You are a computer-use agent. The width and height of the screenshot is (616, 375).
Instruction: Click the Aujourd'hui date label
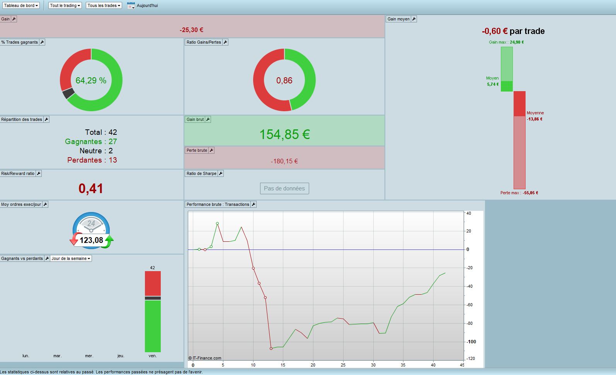[147, 5]
